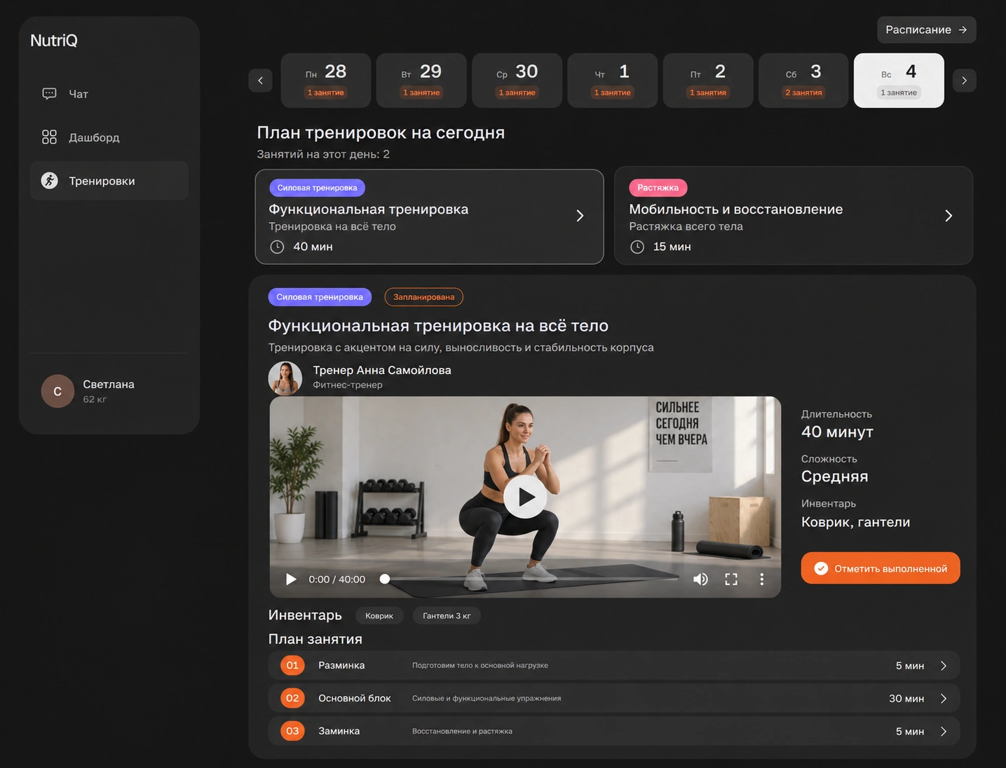Screen dimensions: 1006x768
Task: Click the large play button on video
Action: pos(525,497)
